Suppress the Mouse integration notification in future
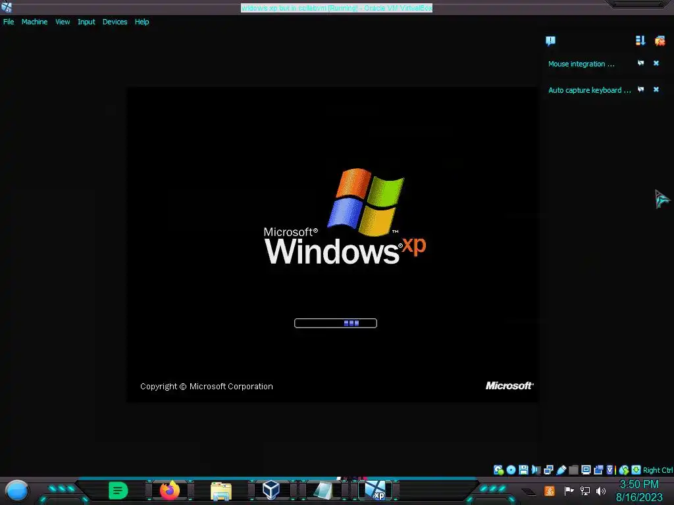 [641, 63]
